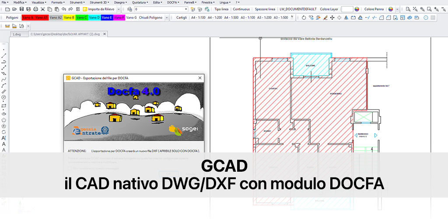
Task: Select the blue Vano E polygon
Action: click(107, 18)
